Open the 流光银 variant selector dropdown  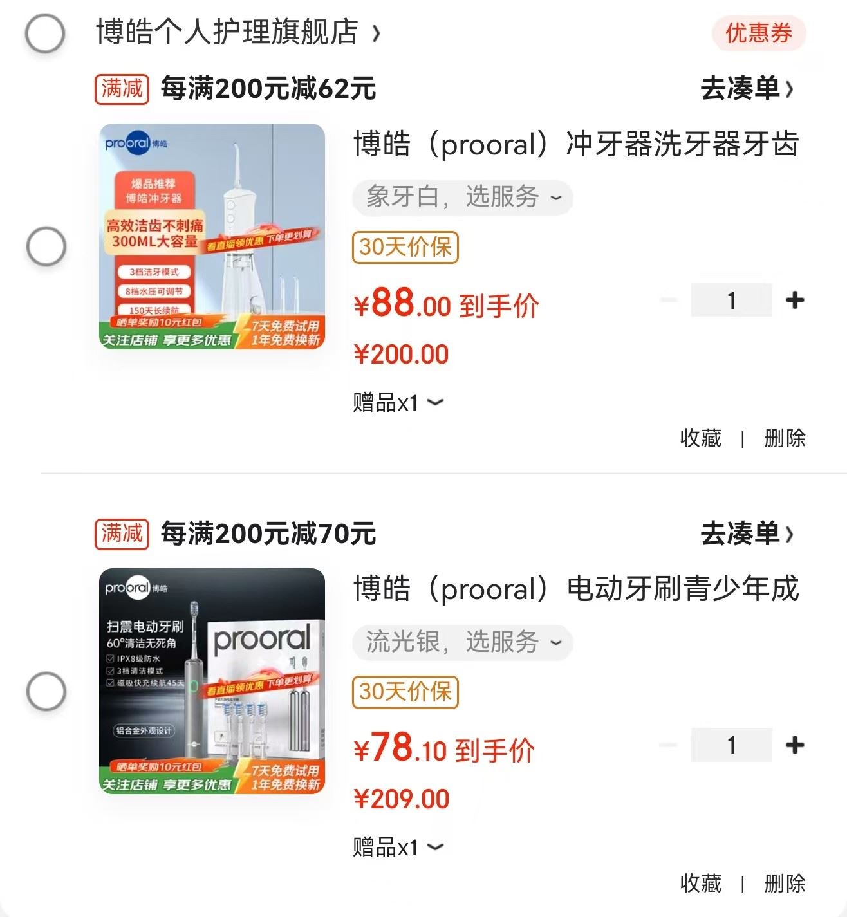click(x=462, y=642)
